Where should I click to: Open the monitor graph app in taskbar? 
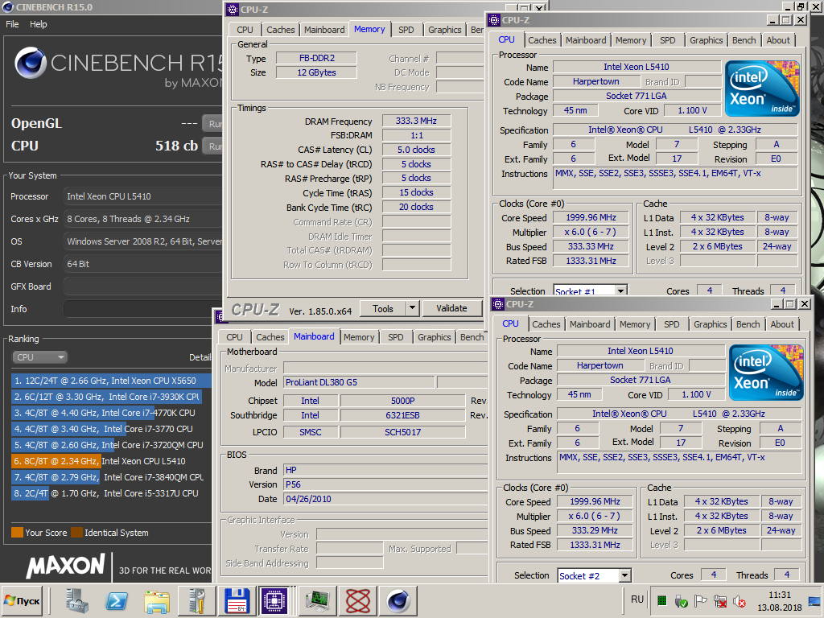[318, 600]
